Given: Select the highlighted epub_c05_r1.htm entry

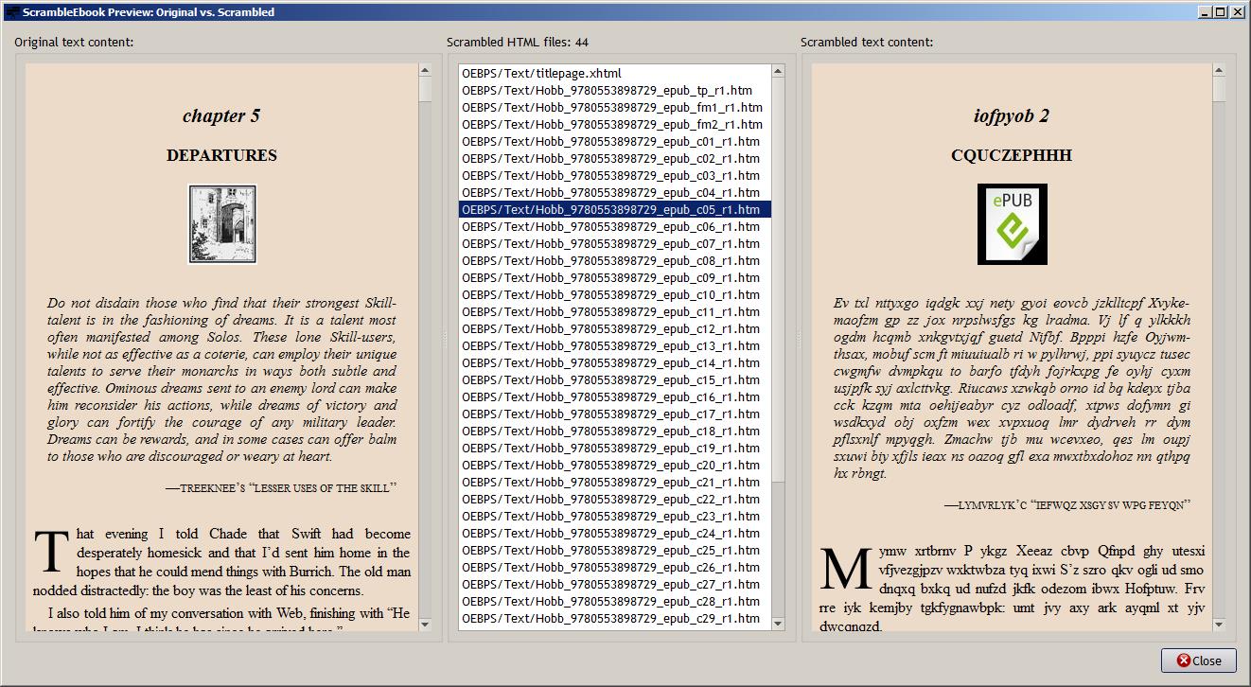Looking at the screenshot, I should tap(615, 209).
